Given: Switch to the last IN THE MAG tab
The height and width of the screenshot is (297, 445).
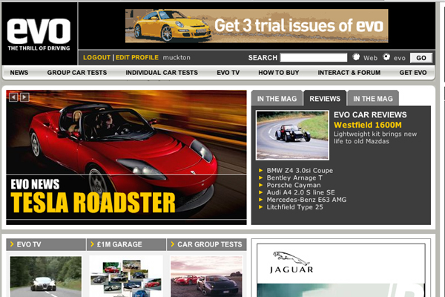Looking at the screenshot, I should [373, 99].
